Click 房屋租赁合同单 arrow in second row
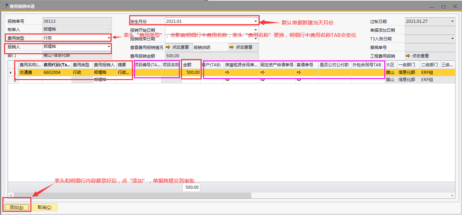This screenshot has width=462, height=215. 228,80
